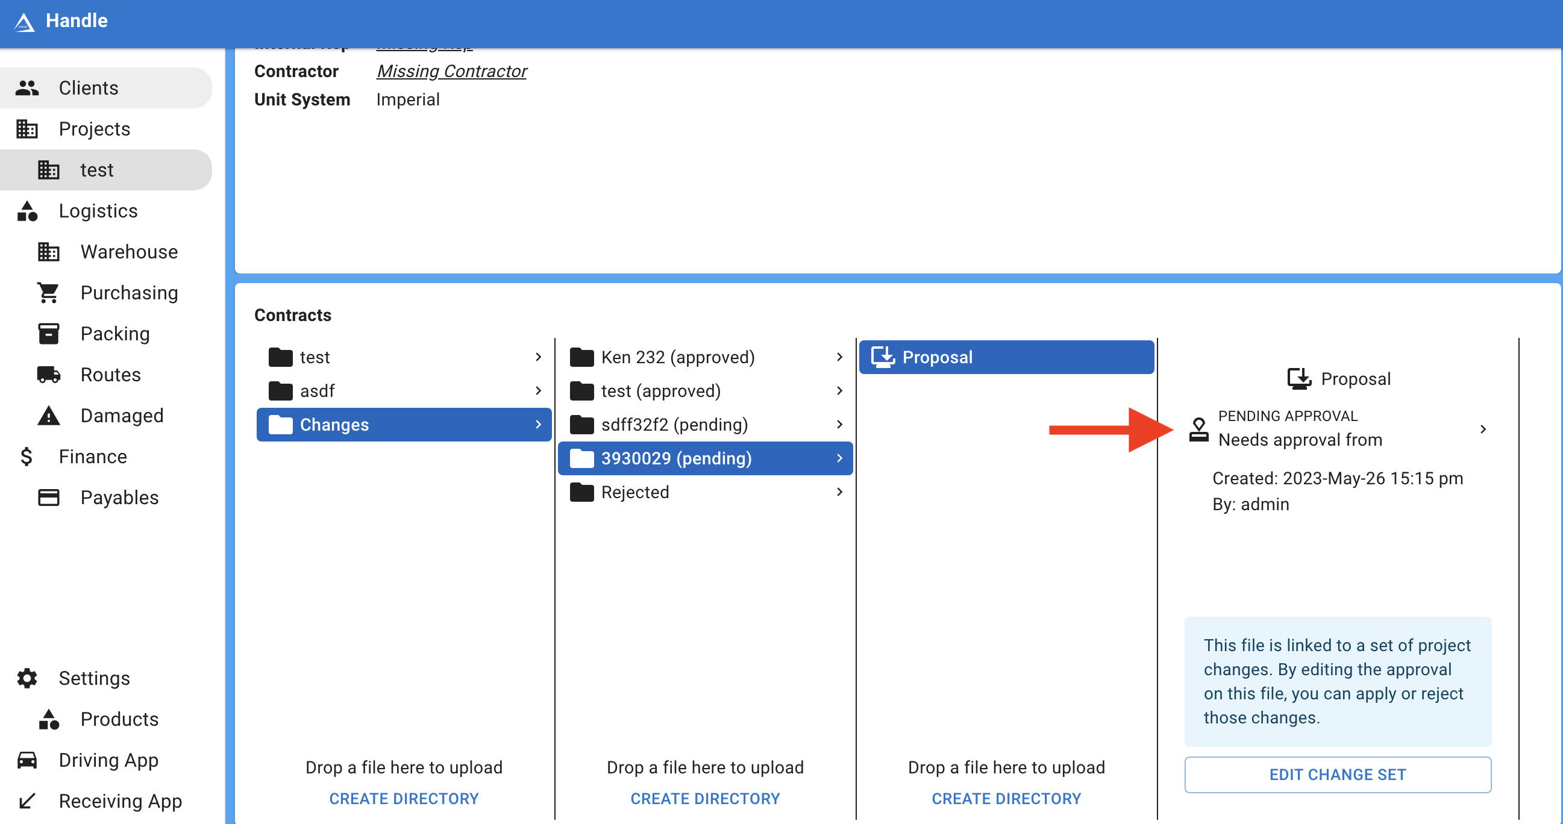Expand the Rejected folder chevron

(839, 492)
